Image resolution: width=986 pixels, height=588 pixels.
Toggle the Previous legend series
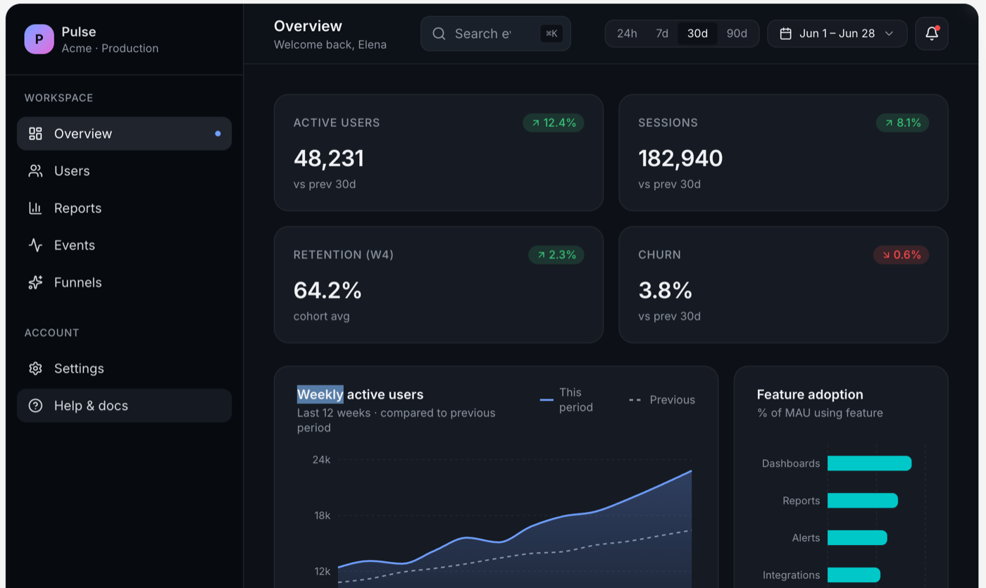click(x=662, y=400)
